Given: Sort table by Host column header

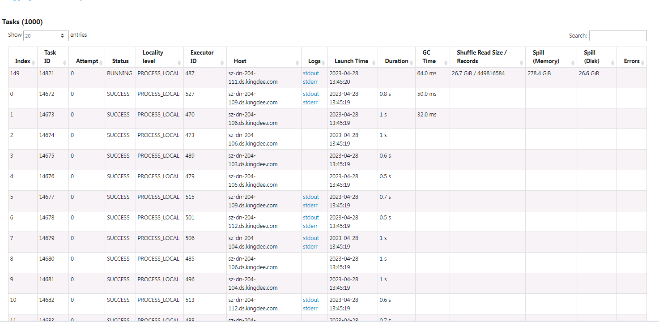Looking at the screenshot, I should [264, 57].
